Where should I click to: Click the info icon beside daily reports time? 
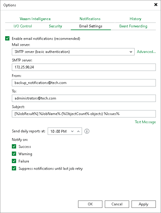(x=87, y=131)
